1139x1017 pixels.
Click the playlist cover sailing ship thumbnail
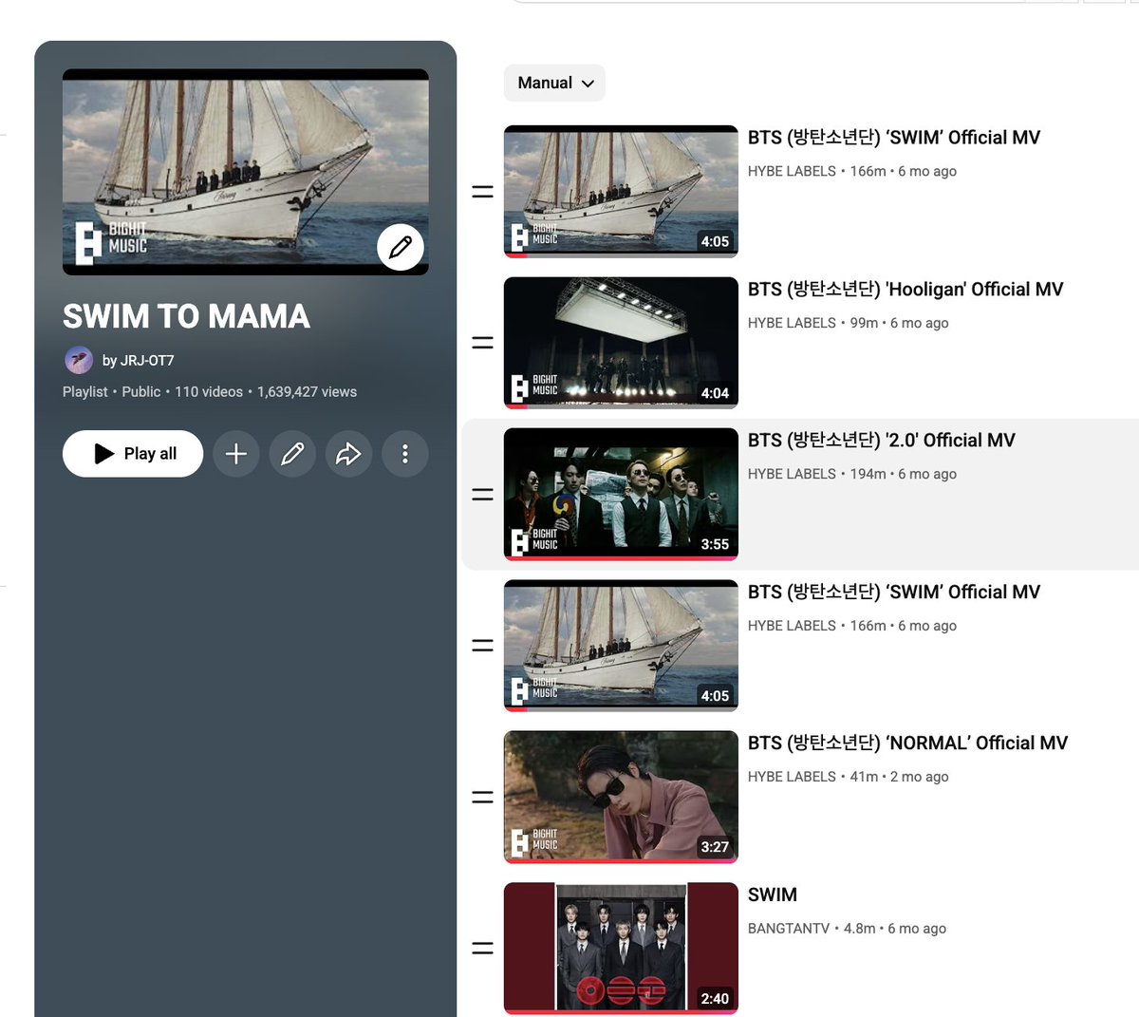click(246, 172)
